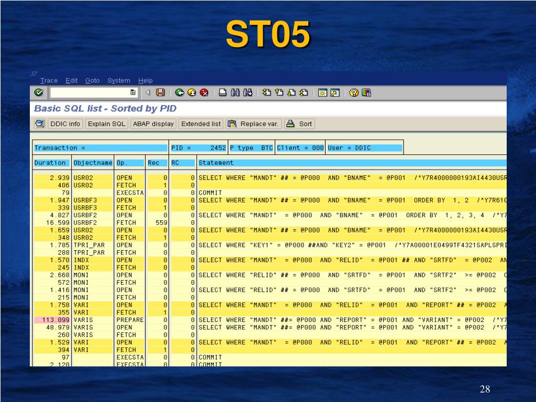This screenshot has height=402, width=536.
Task: Click the Sort button
Action: [299, 124]
